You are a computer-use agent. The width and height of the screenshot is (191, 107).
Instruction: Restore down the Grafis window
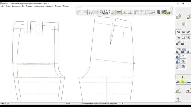183,3
